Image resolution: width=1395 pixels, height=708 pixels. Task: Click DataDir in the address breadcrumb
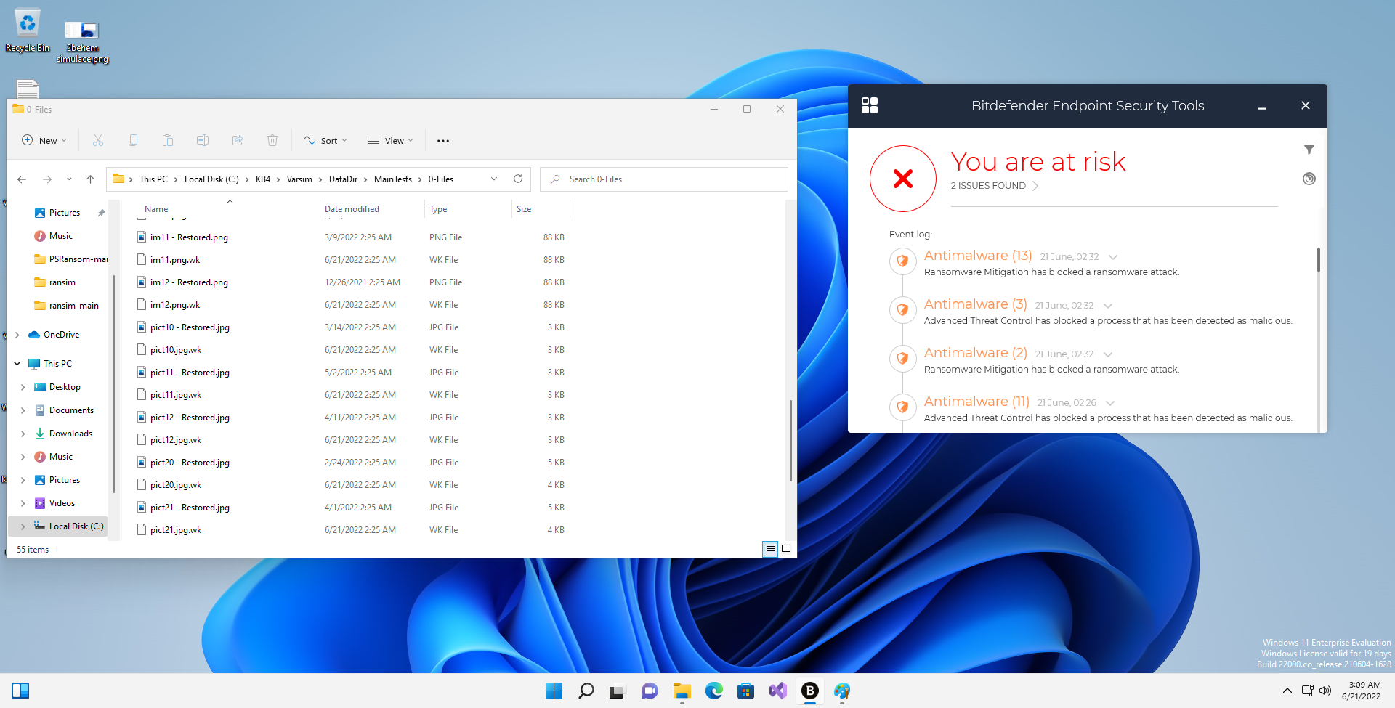[x=343, y=179]
